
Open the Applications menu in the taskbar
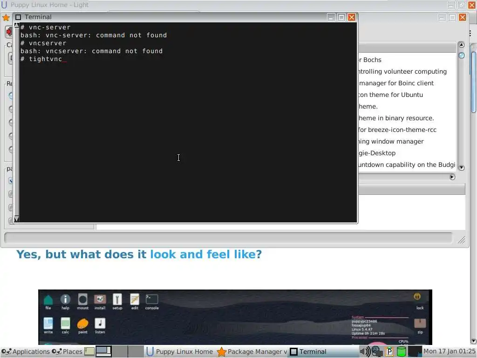(25, 351)
